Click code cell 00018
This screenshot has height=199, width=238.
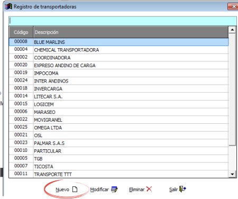coord(21,88)
